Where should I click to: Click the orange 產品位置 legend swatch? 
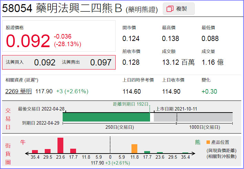208,142
